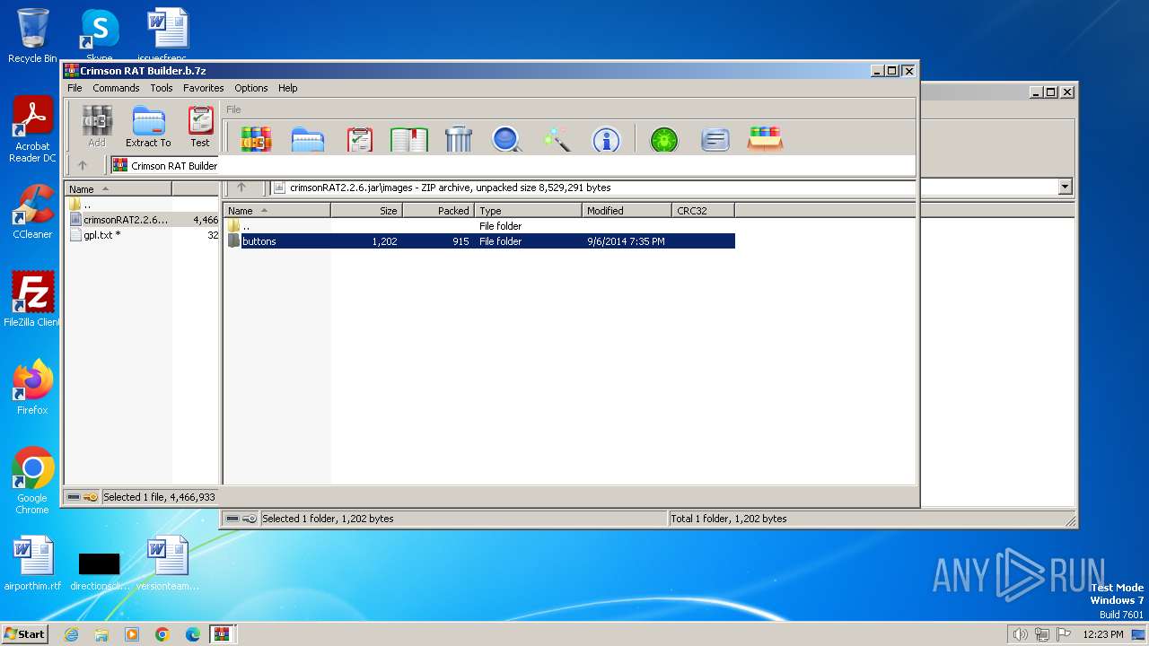Image resolution: width=1149 pixels, height=646 pixels.
Task: Open the Help menu
Action: (287, 88)
